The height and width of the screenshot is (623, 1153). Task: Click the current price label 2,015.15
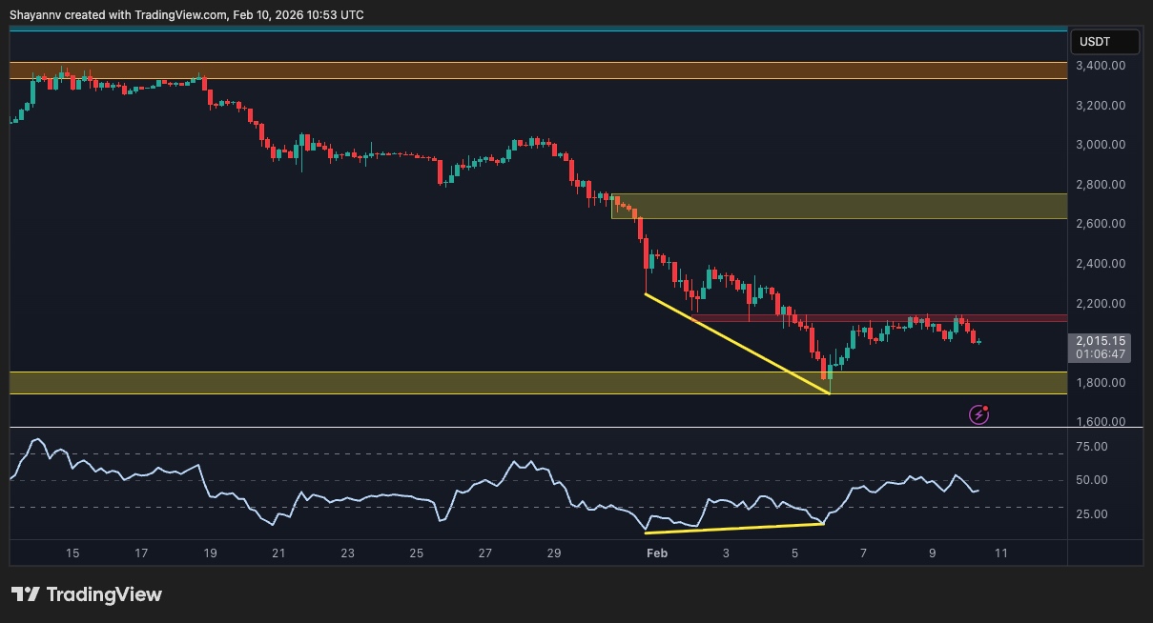click(1101, 340)
